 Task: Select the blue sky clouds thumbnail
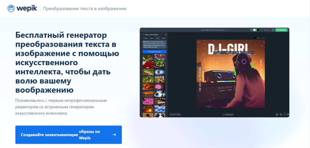tap(160, 108)
